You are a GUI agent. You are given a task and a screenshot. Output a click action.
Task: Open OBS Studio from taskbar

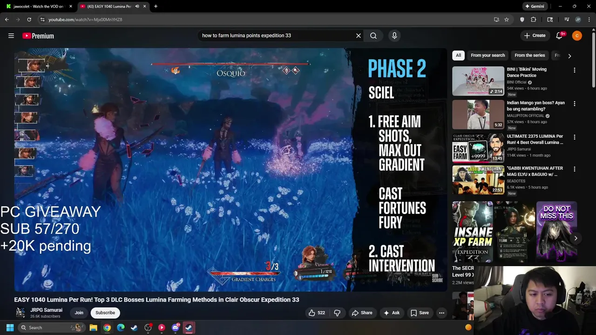tap(148, 328)
